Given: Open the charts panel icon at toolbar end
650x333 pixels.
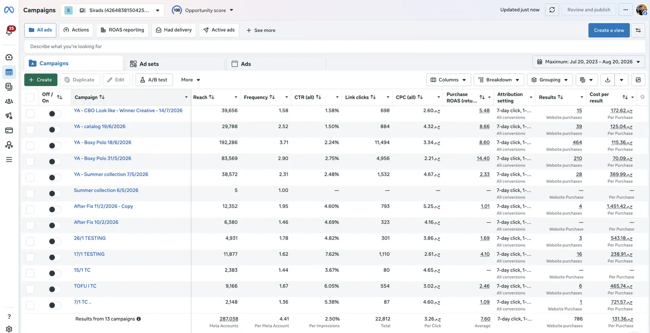Looking at the screenshot, I should [638, 80].
